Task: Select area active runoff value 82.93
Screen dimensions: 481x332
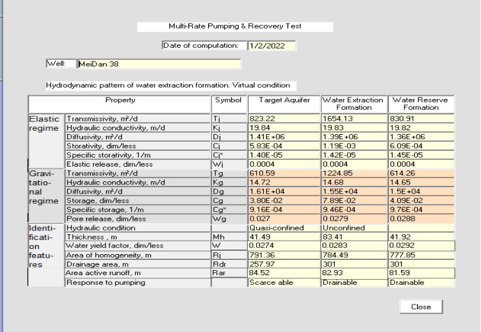Action: [354, 273]
